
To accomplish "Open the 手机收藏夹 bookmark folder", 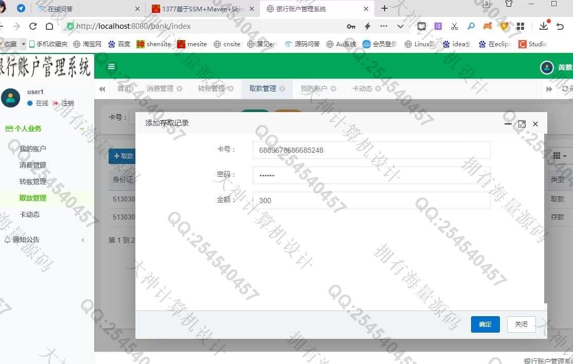I will point(48,44).
